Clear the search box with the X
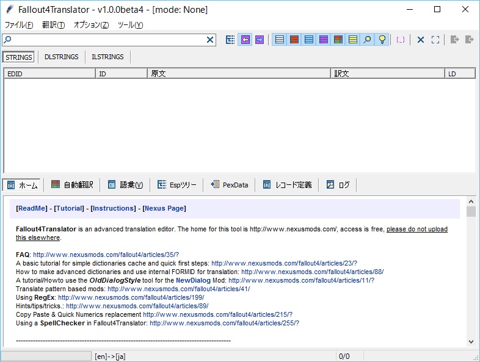 pos(210,40)
